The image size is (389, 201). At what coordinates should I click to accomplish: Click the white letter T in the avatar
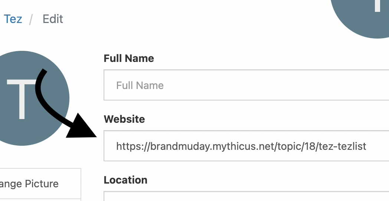(22, 99)
